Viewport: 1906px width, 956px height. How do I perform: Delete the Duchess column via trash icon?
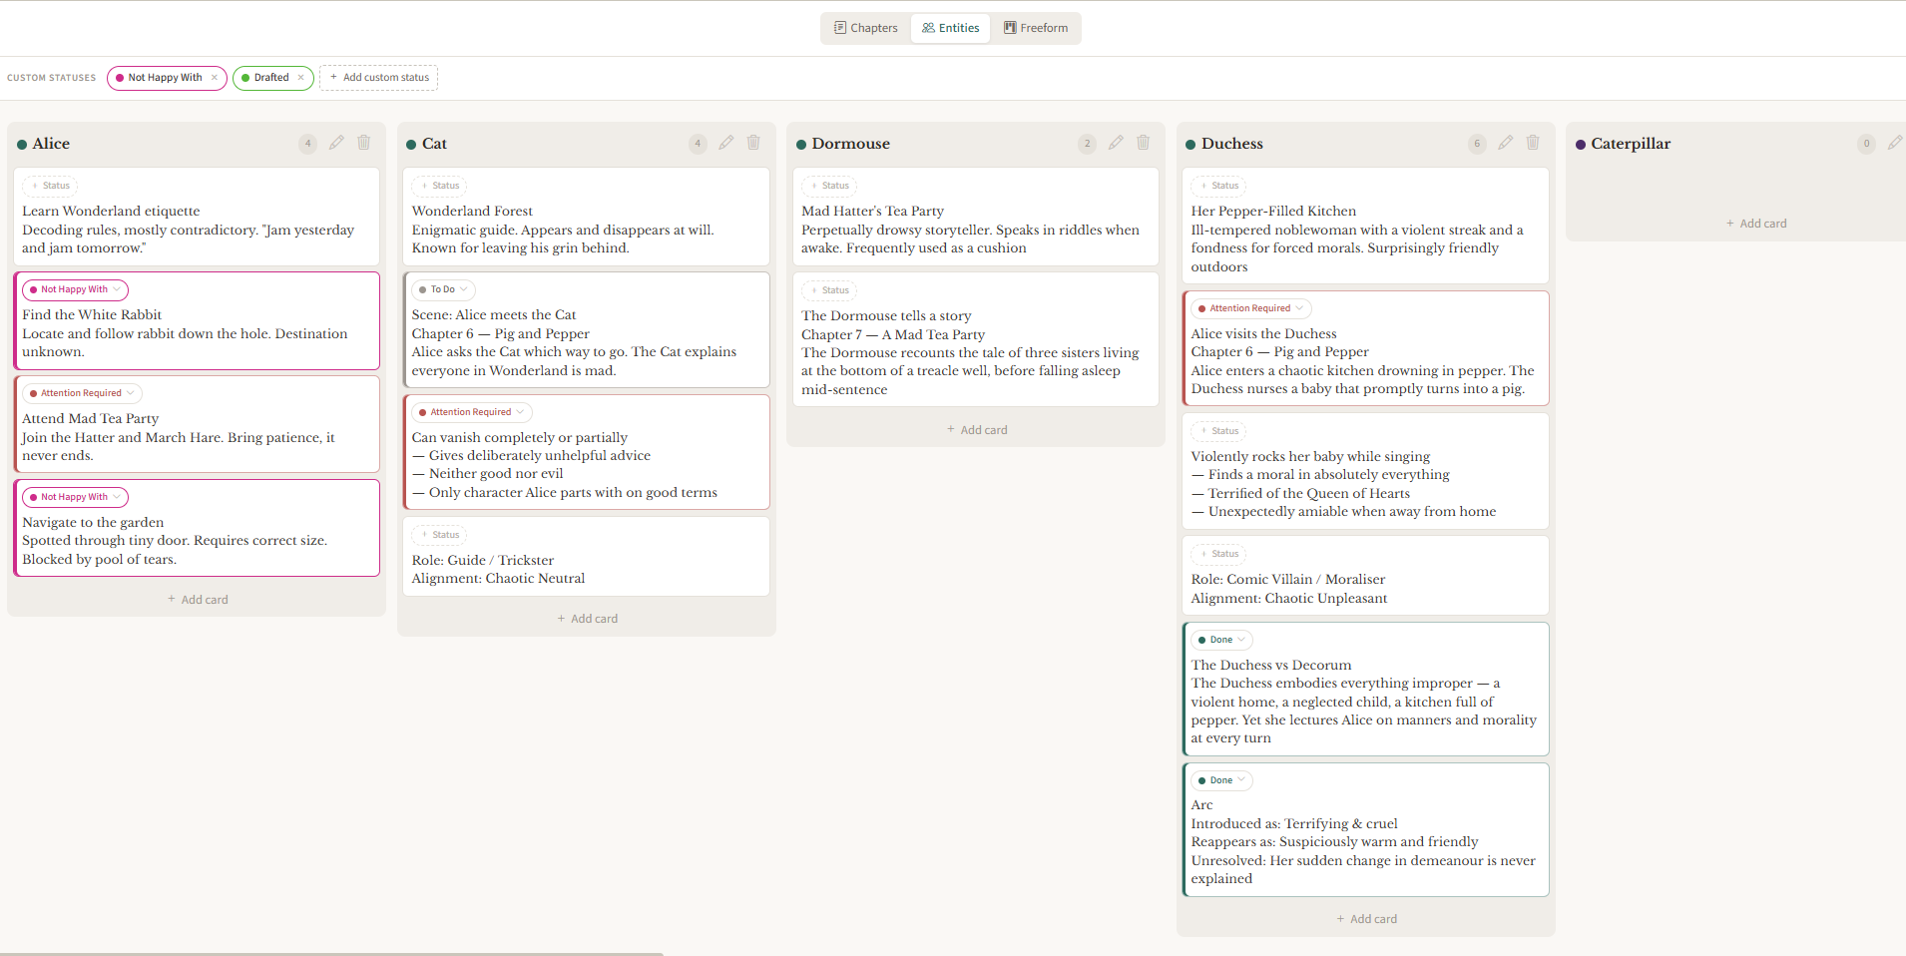pos(1533,143)
